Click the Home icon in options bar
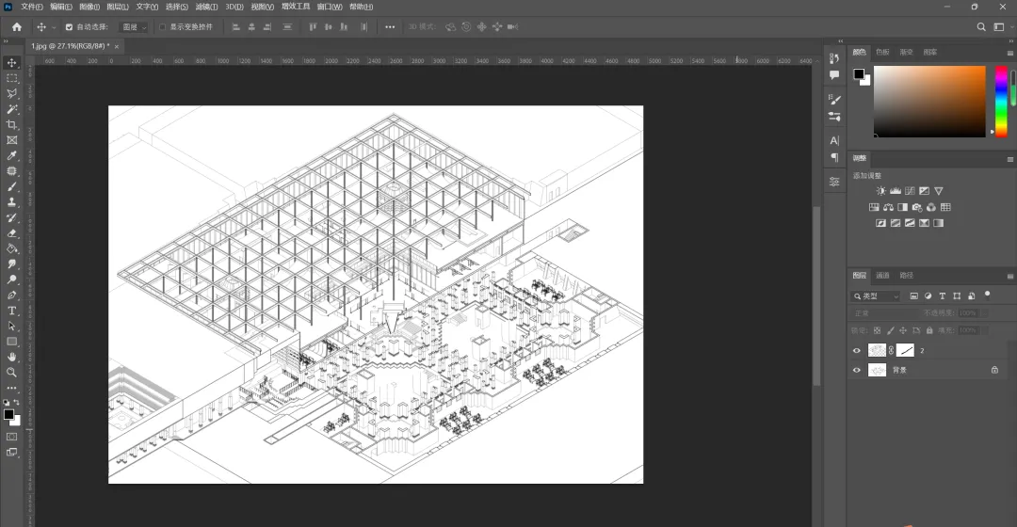 (17, 26)
